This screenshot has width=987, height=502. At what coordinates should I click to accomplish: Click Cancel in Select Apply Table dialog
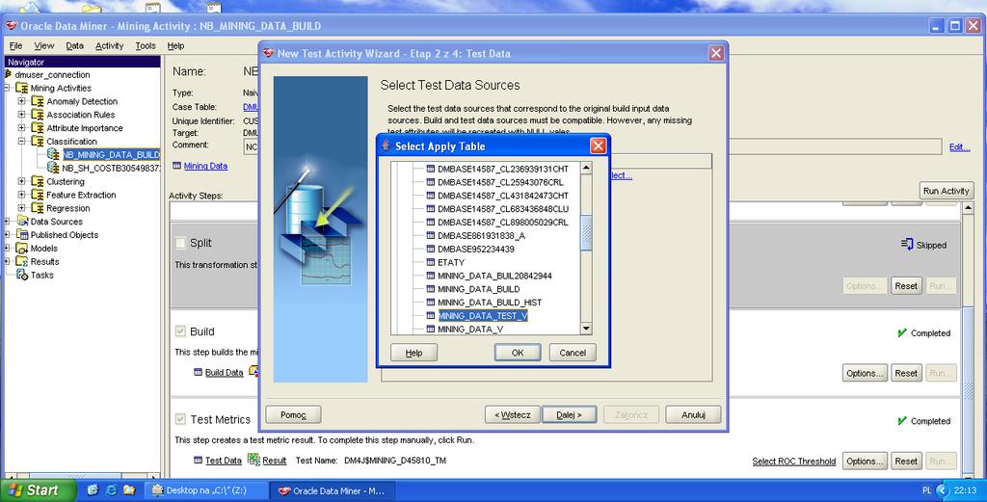tap(573, 353)
